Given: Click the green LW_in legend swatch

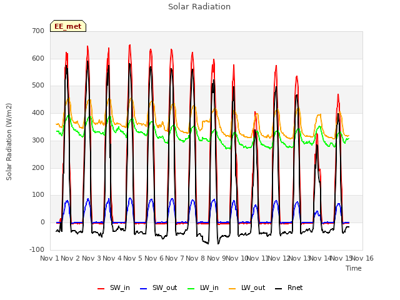Looking at the screenshot, I should 191,289.
